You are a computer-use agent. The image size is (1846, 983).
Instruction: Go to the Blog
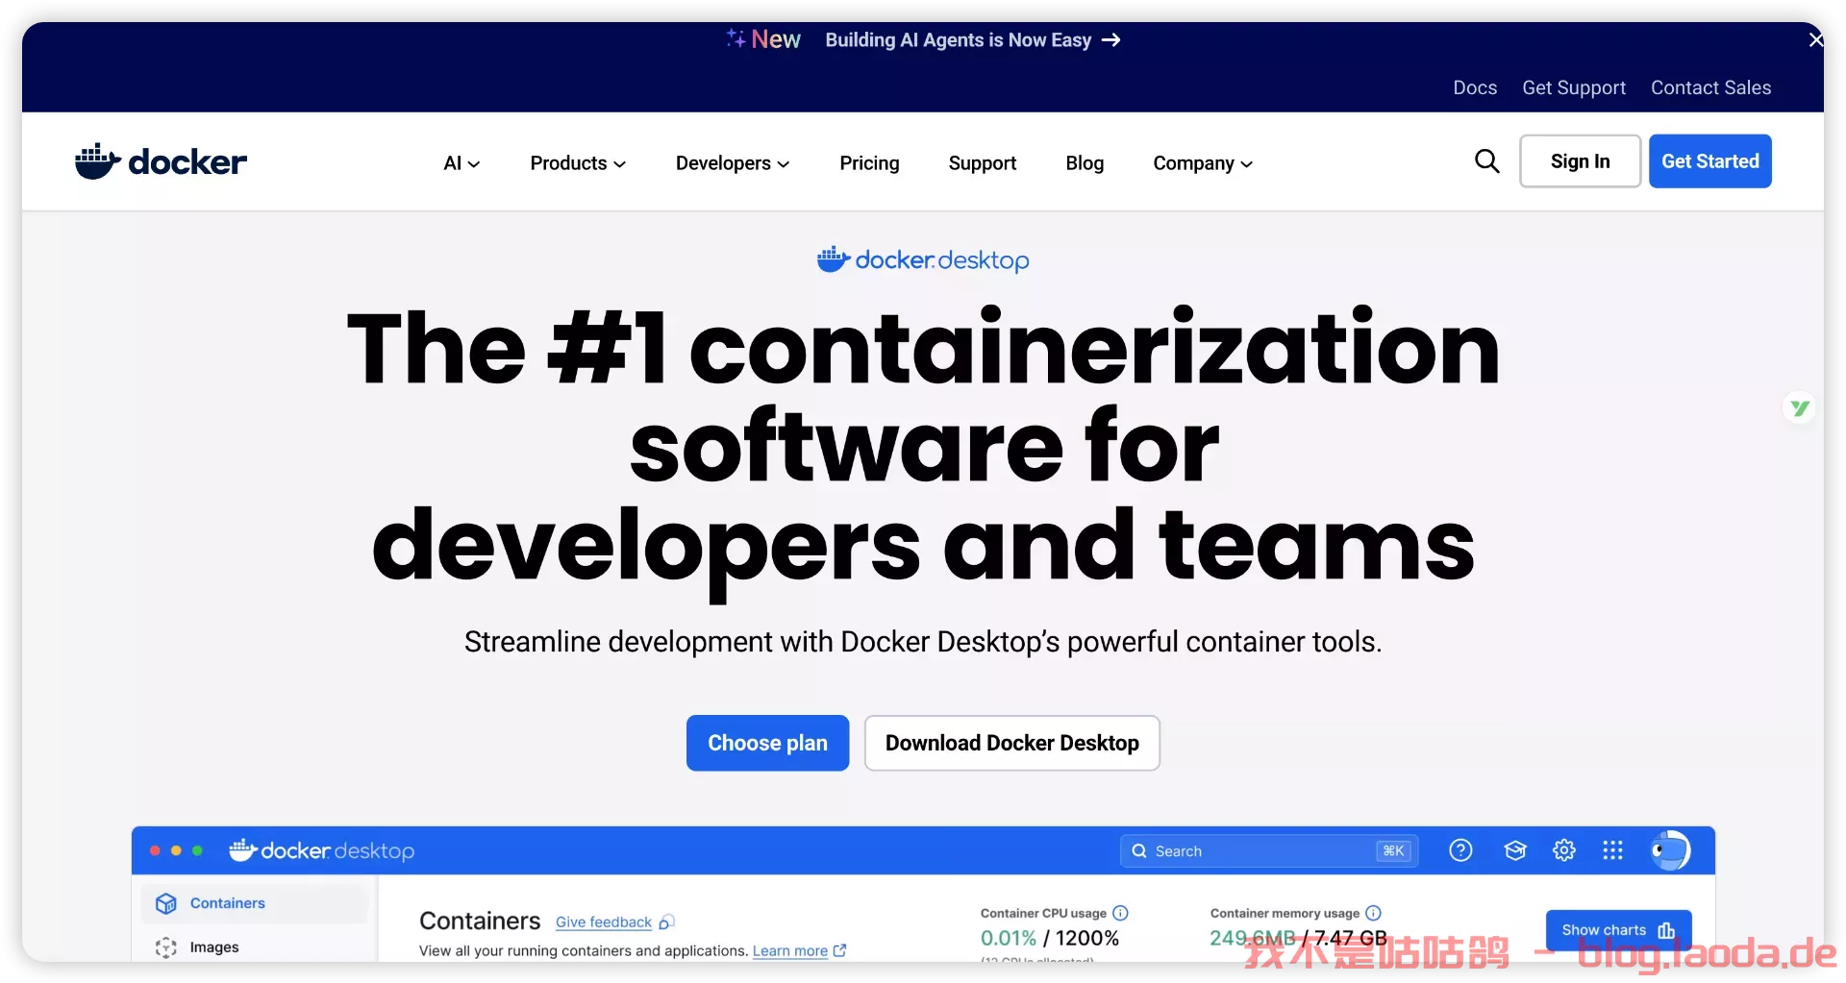coord(1085,163)
